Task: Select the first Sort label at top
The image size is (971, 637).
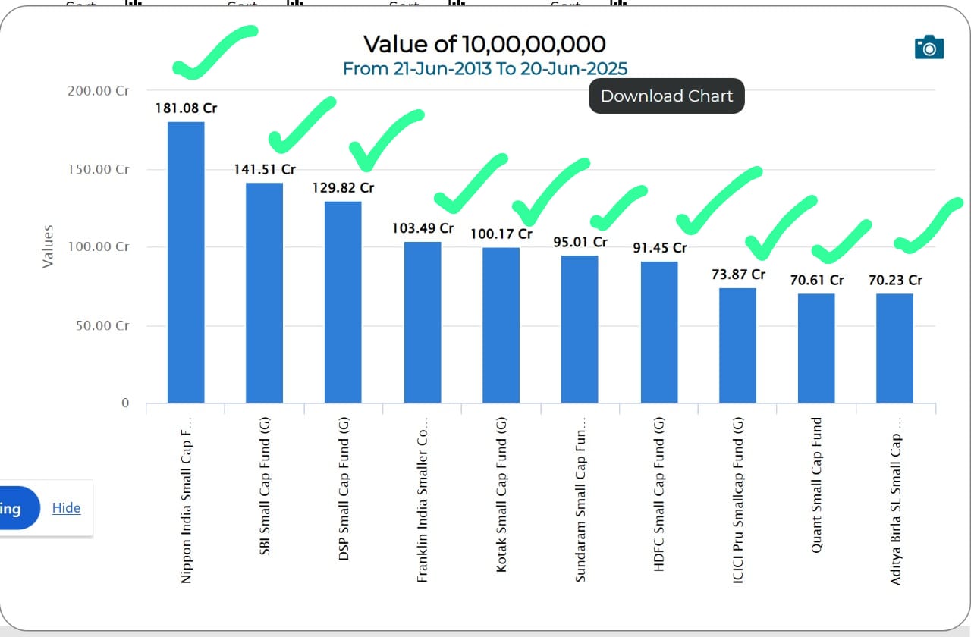Action: [80, 5]
